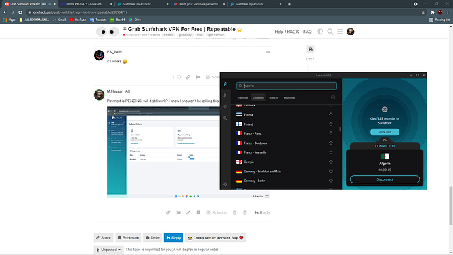Open the Help 1HACK link
This screenshot has height=255, width=453.
click(x=287, y=32)
